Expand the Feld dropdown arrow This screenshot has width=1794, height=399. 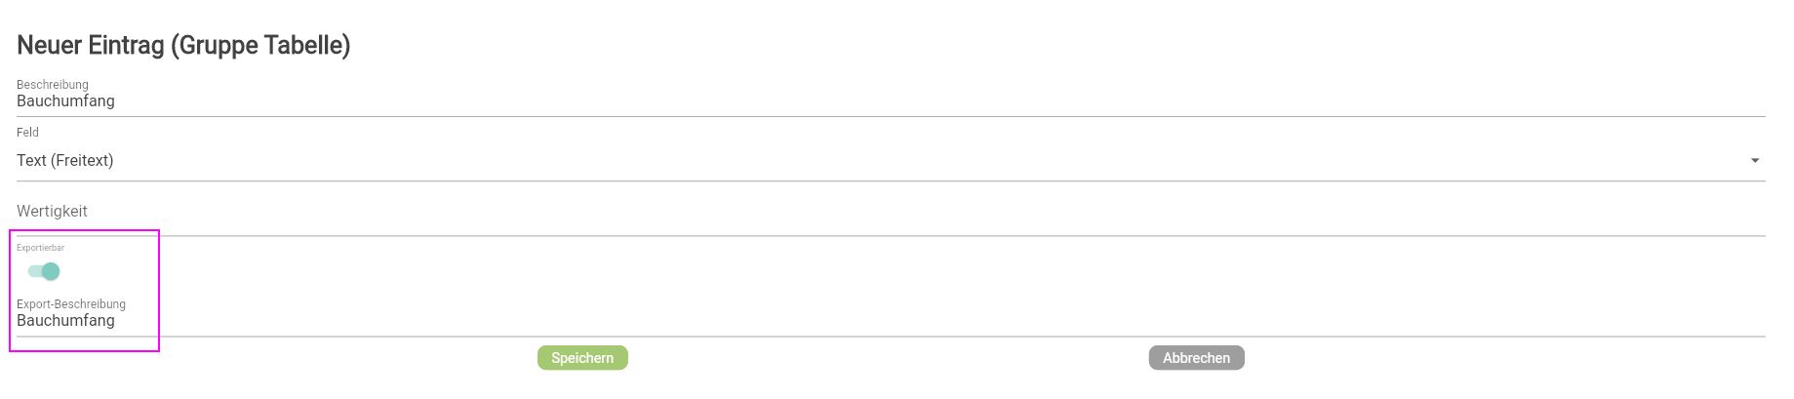[x=1754, y=161]
